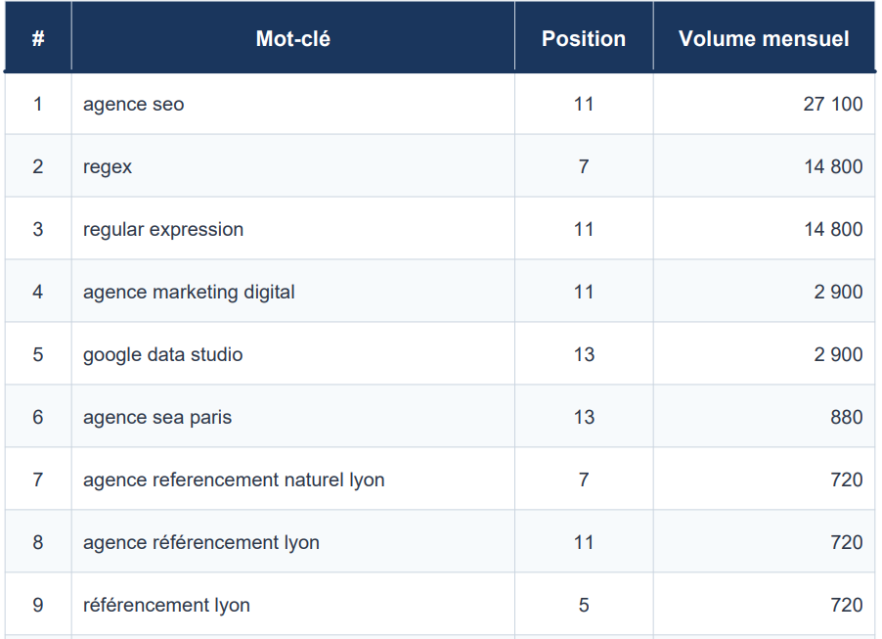This screenshot has height=639, width=882.
Task: Click 2 900 volume for google data studio
Action: pos(838,354)
